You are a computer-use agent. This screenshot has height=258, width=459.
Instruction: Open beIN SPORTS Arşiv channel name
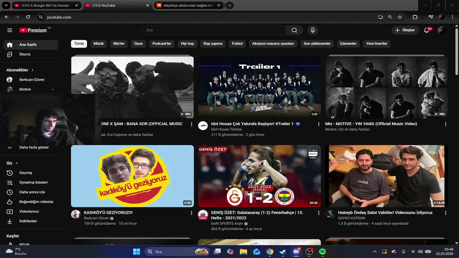(227, 224)
